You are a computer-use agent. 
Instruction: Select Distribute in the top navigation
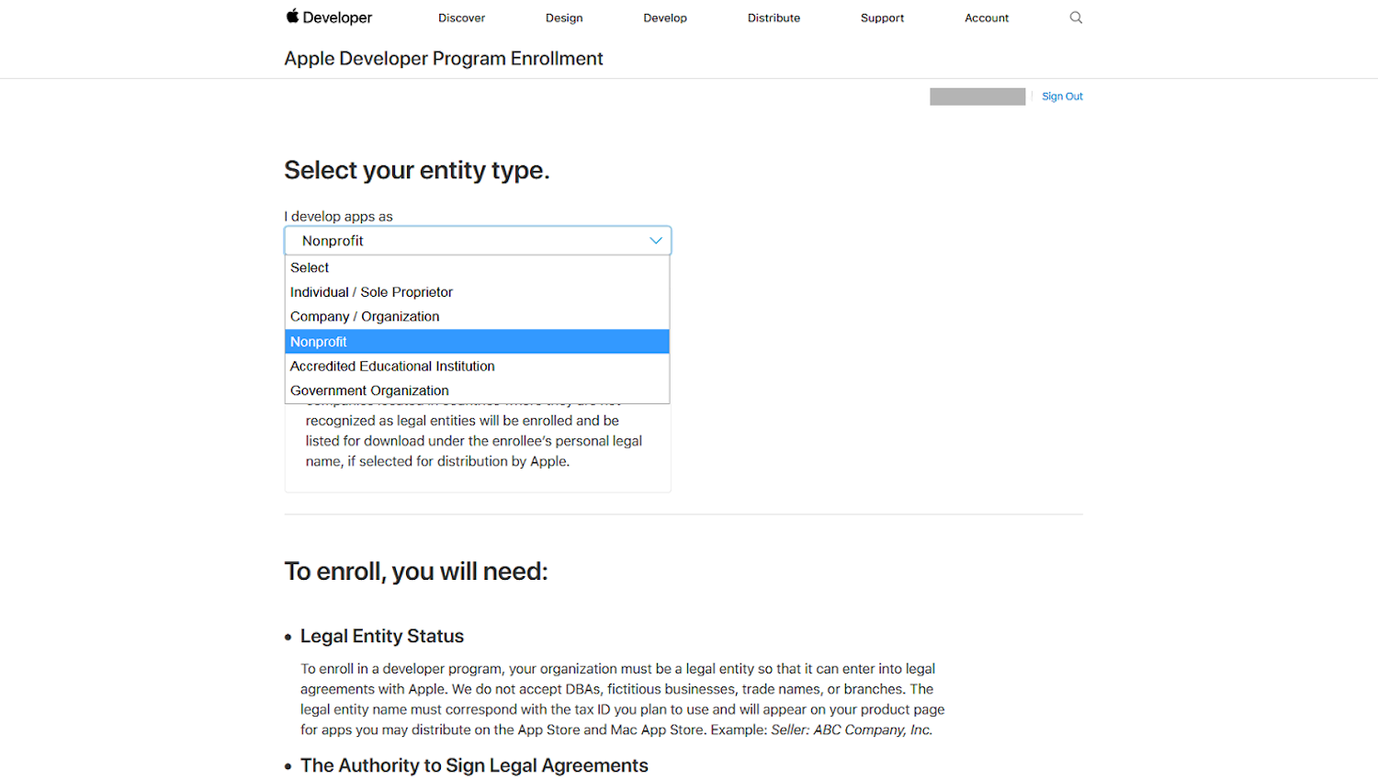774,17
